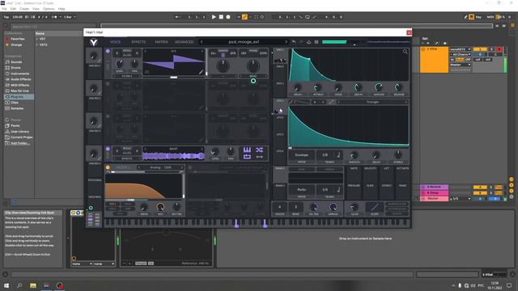Open sample EFFECTS routing selector
The image size is (518, 291).
click(x=127, y=158)
